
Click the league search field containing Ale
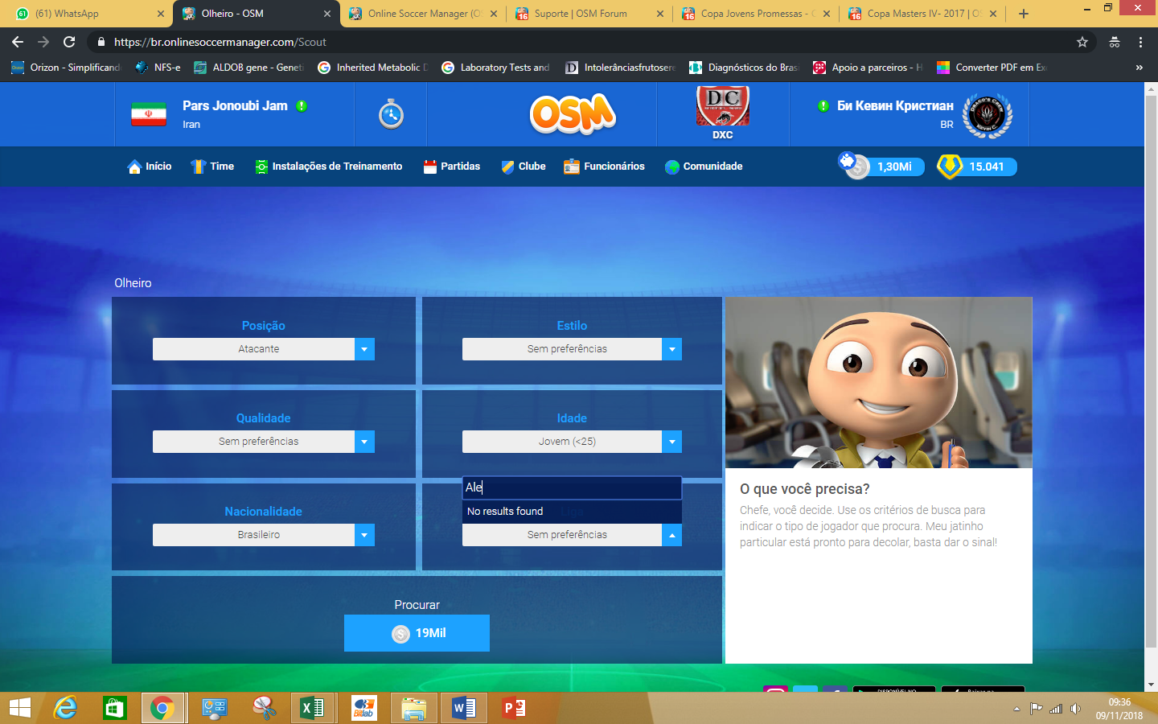pyautogui.click(x=572, y=487)
